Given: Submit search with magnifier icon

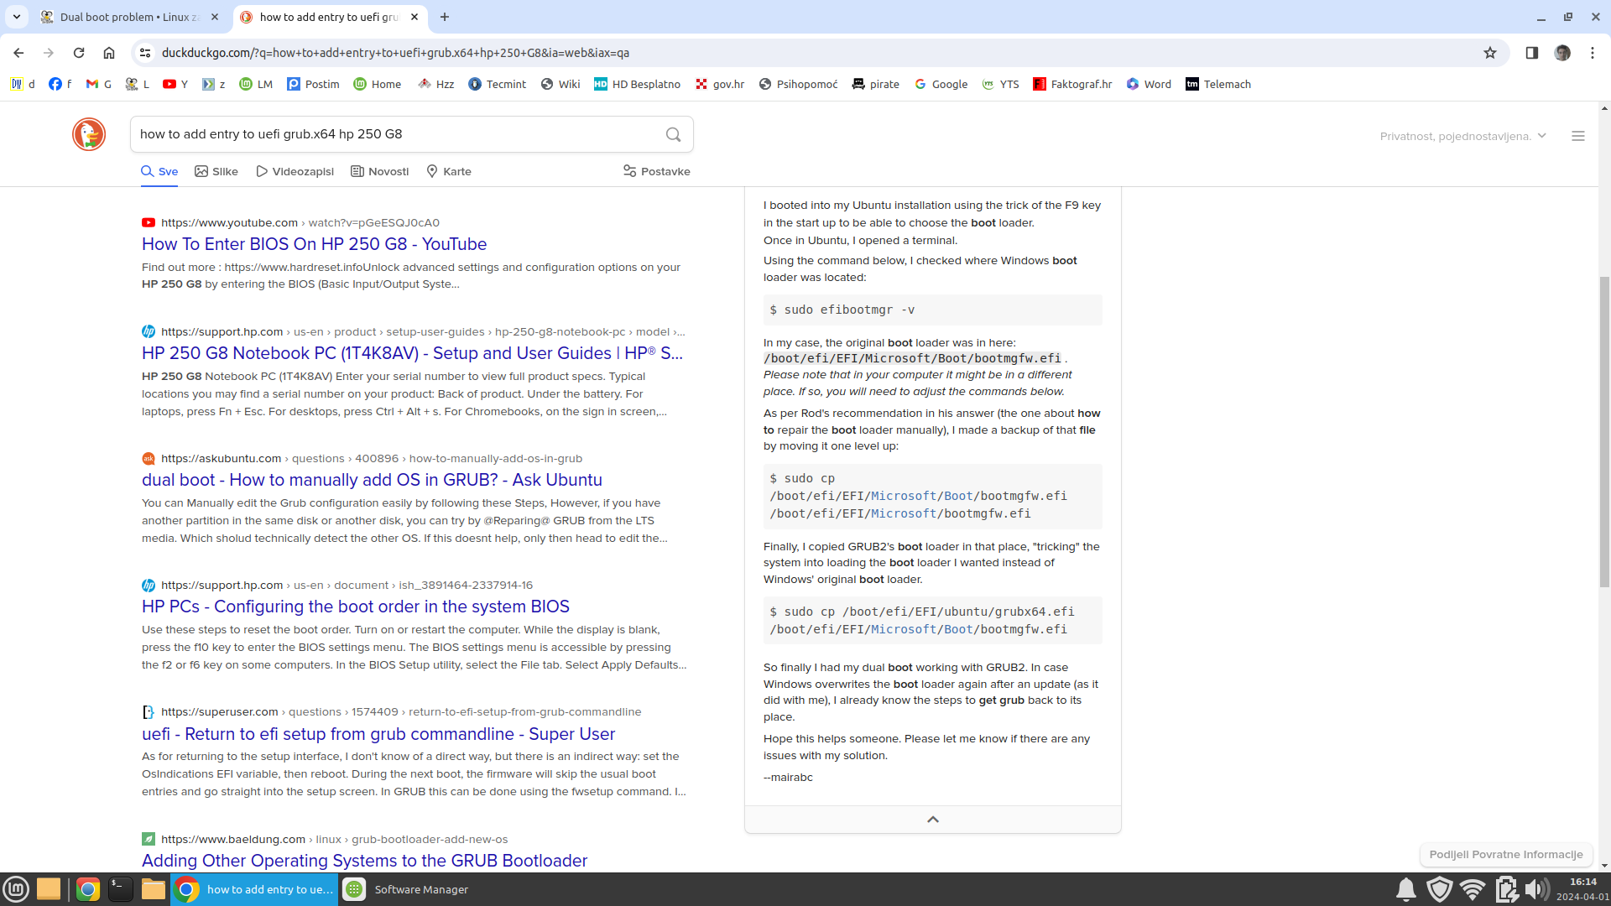Looking at the screenshot, I should click(673, 134).
